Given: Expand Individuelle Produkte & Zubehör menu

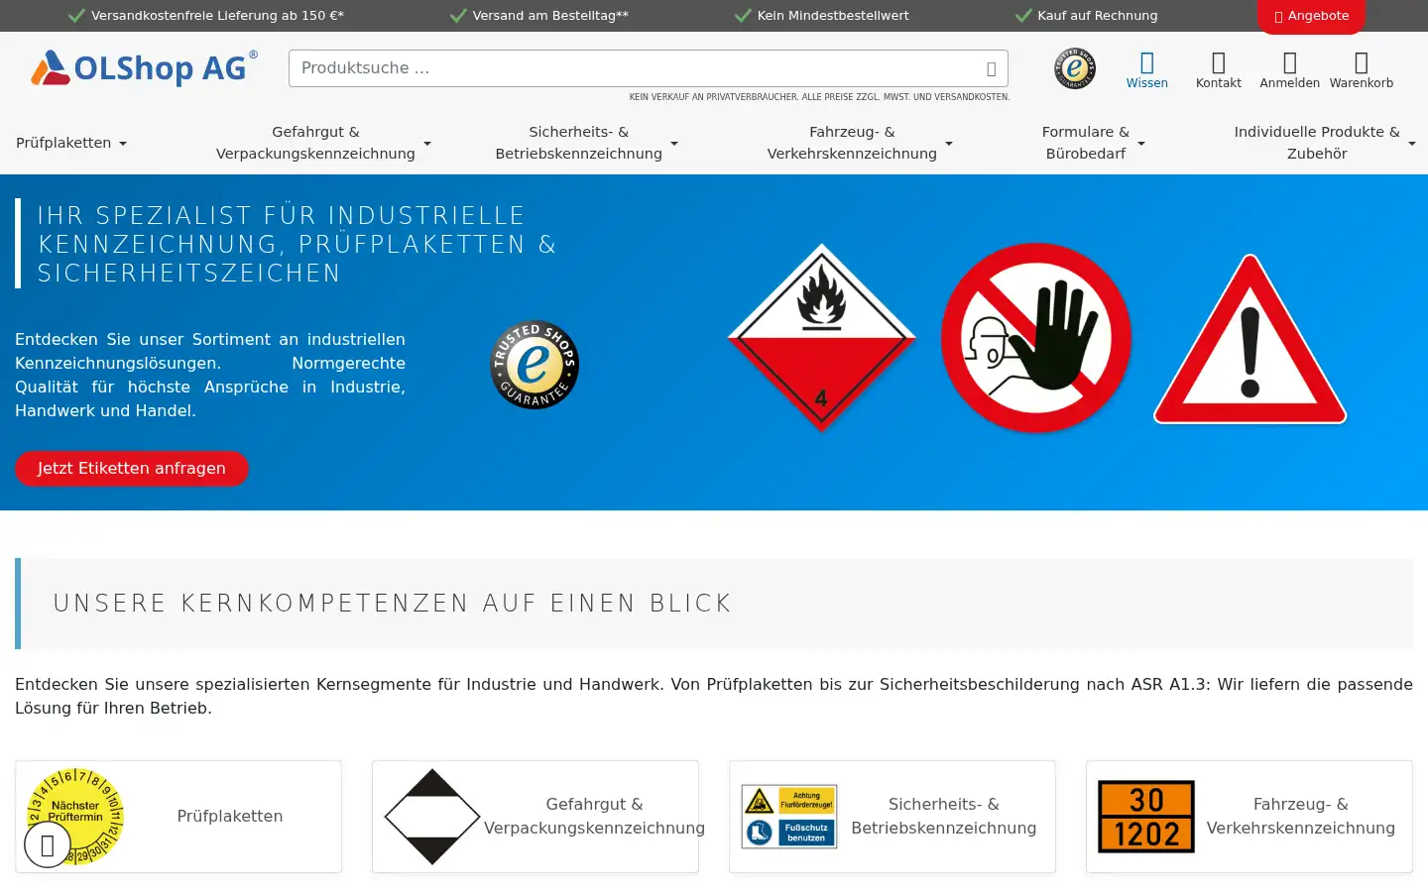Looking at the screenshot, I should tap(1325, 143).
